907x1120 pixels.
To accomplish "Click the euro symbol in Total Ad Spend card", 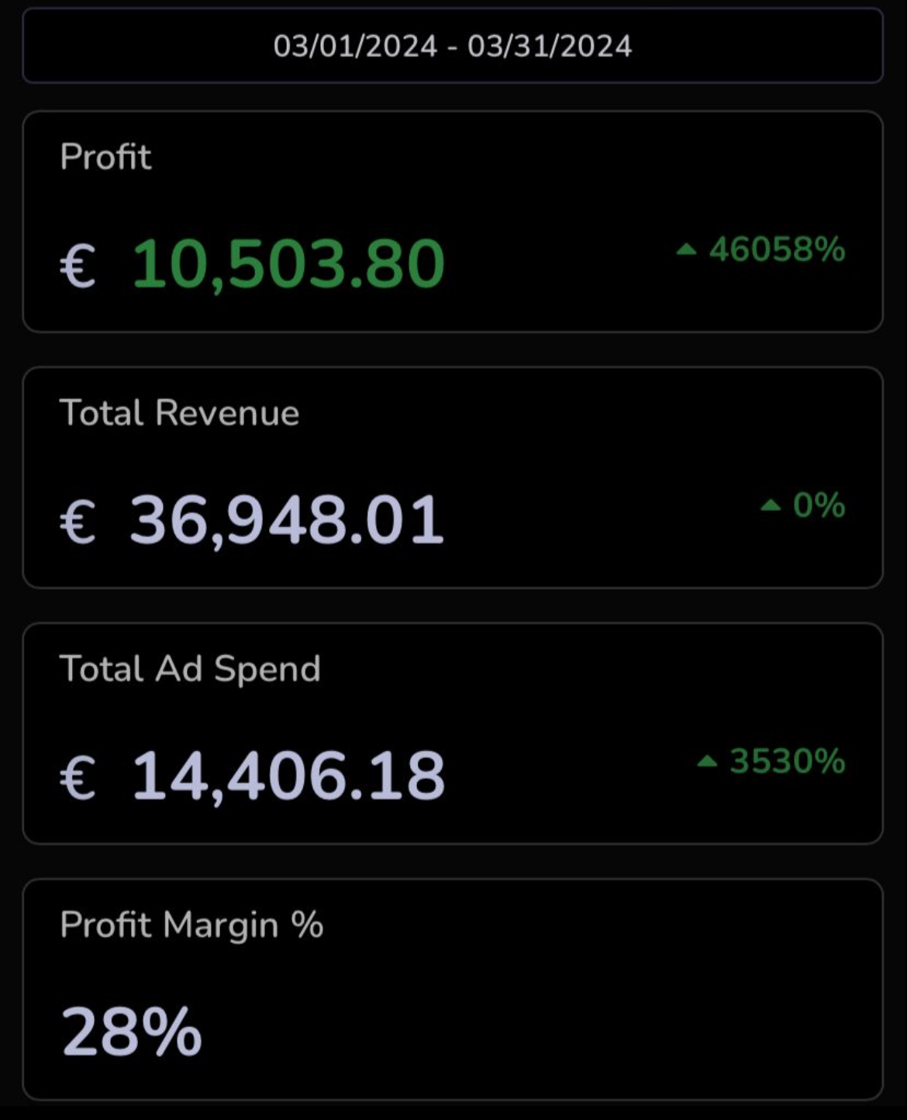I will tap(78, 777).
